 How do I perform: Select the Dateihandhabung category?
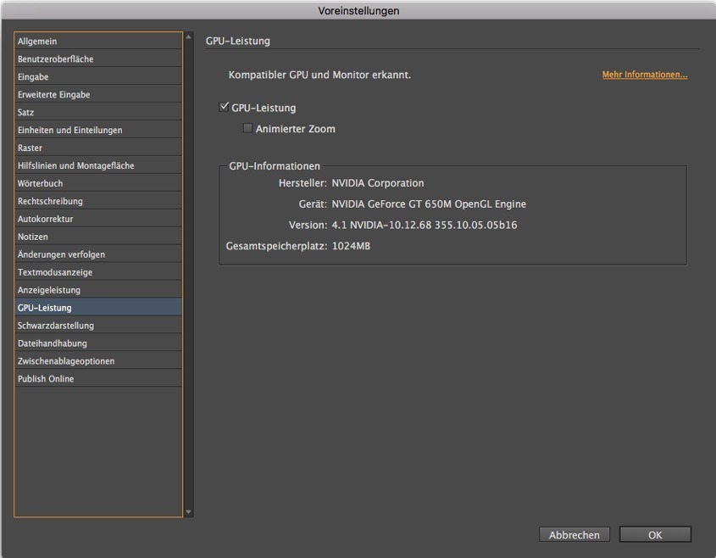[98, 343]
